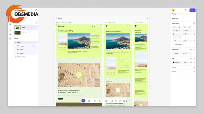Click Show all layers link
The width and height of the screenshot is (204, 114).
tap(21, 57)
